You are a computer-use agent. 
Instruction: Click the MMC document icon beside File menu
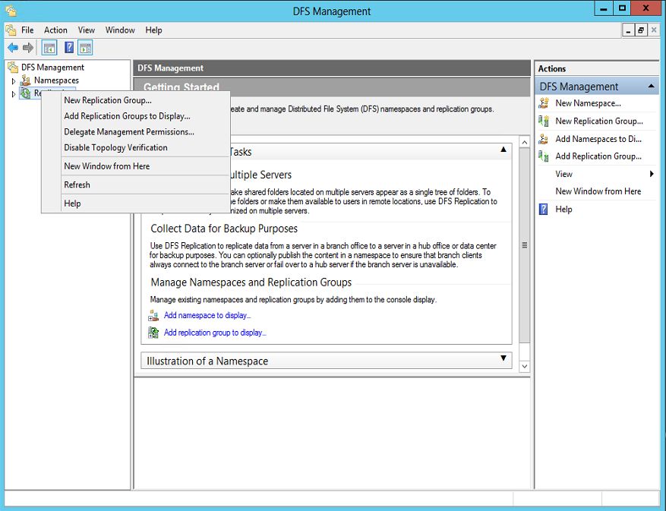click(11, 30)
